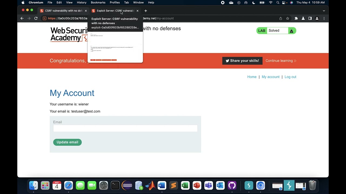Switch to the Exploit Server tab
This screenshot has height=194, width=346.
(x=115, y=11)
